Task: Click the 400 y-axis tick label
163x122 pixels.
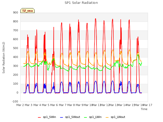Action: click(x=16, y=57)
